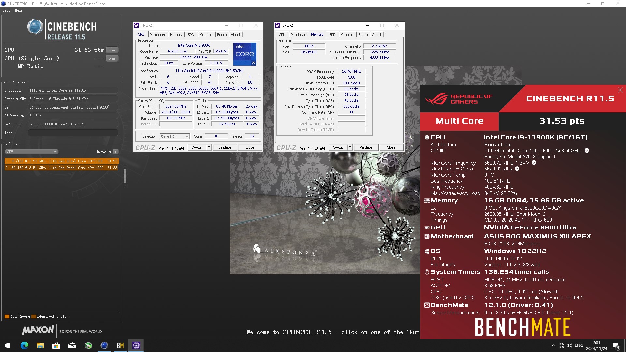This screenshot has width=626, height=352.
Task: Open the Help menu
Action: (19, 10)
